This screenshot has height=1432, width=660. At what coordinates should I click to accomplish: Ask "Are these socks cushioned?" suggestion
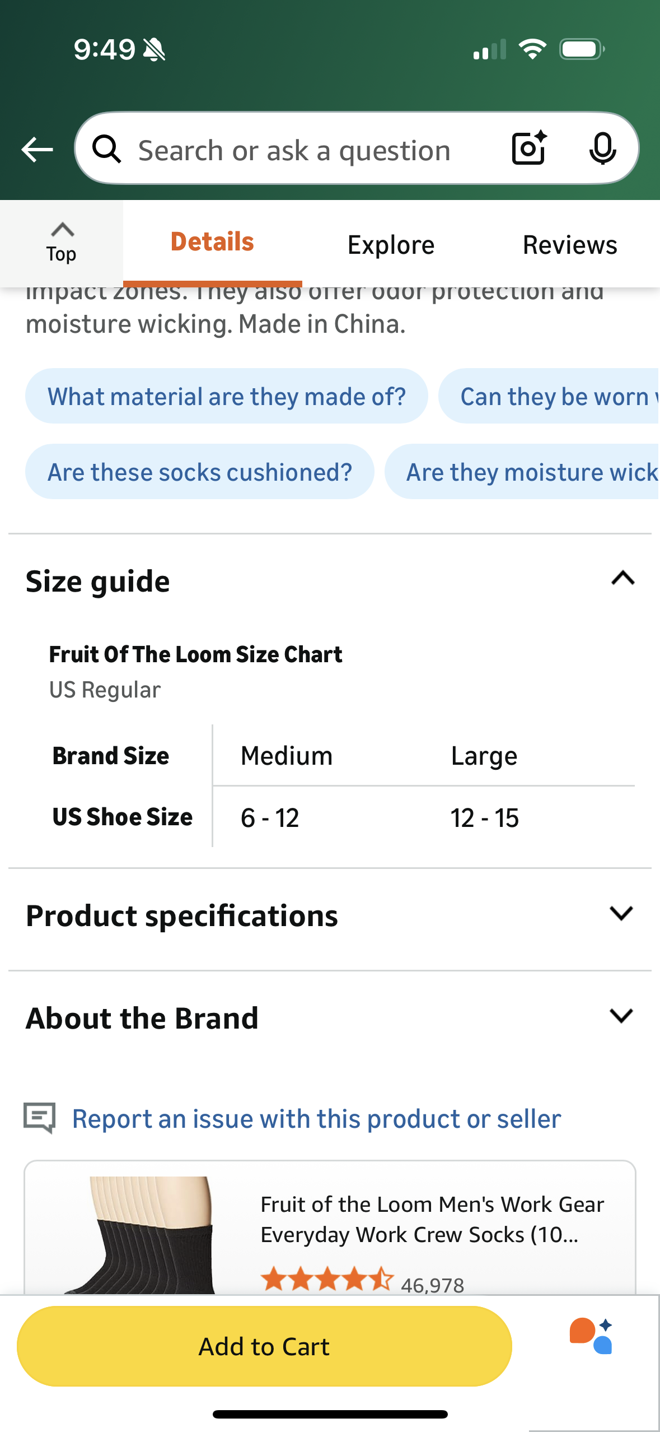click(200, 472)
